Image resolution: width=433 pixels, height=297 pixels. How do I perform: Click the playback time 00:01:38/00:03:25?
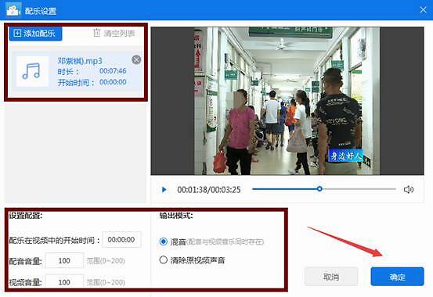click(x=209, y=190)
